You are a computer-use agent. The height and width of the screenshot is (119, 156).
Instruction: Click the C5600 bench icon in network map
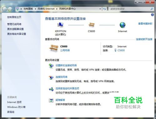point(92,25)
